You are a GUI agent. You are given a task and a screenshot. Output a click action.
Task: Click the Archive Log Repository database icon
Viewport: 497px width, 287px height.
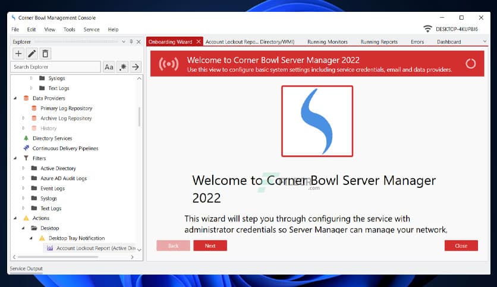click(x=34, y=118)
